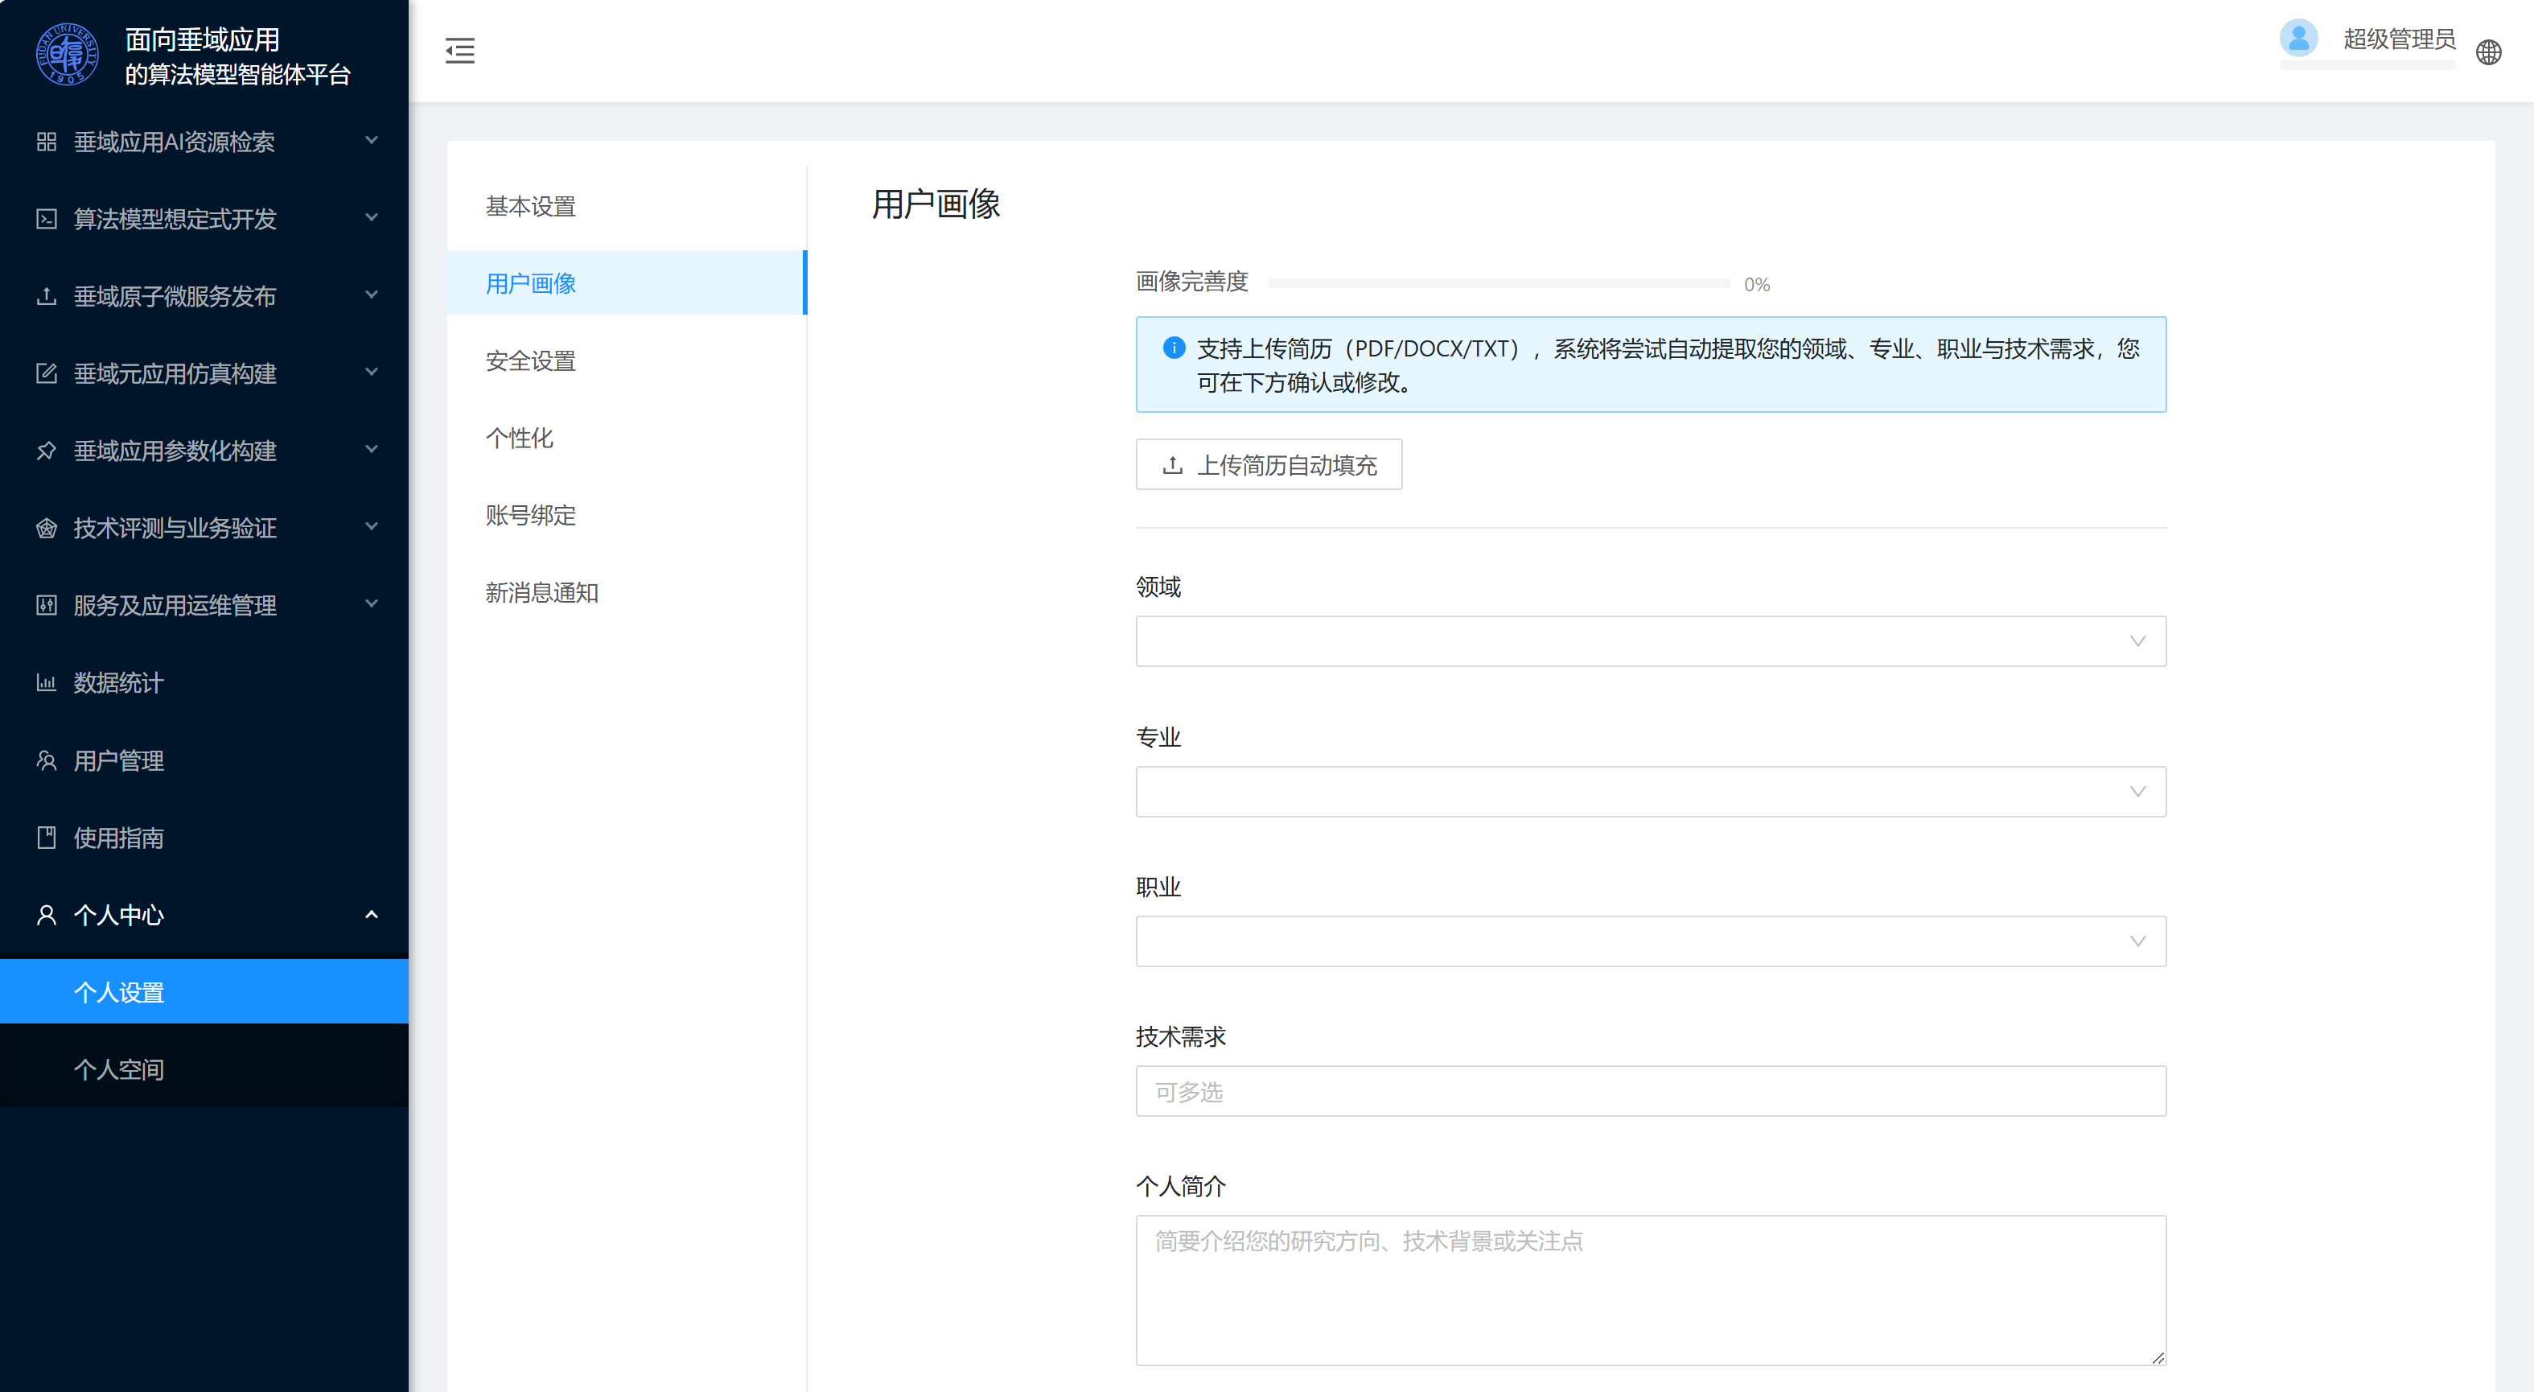This screenshot has width=2534, height=1392.
Task: Click the 技术需求 field label
Action: 1180,1037
